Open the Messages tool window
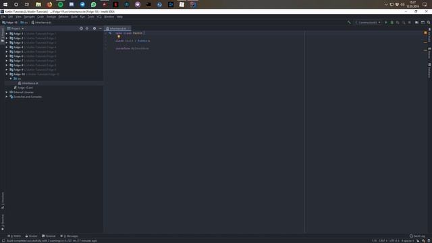432x243 pixels. 69,236
